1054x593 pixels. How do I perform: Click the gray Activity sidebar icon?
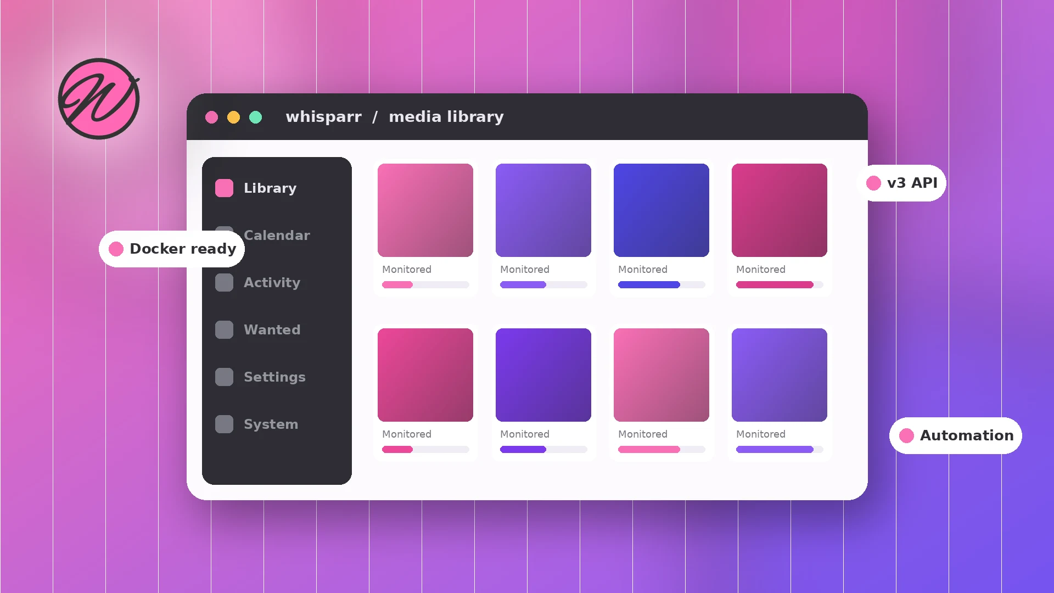224,282
